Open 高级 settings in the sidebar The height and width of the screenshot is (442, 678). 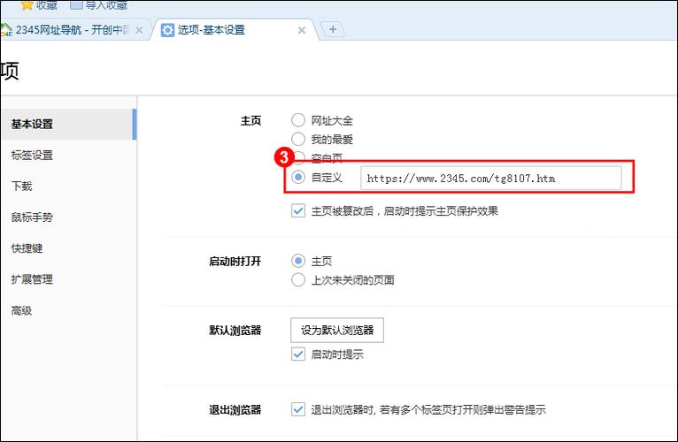pos(21,310)
